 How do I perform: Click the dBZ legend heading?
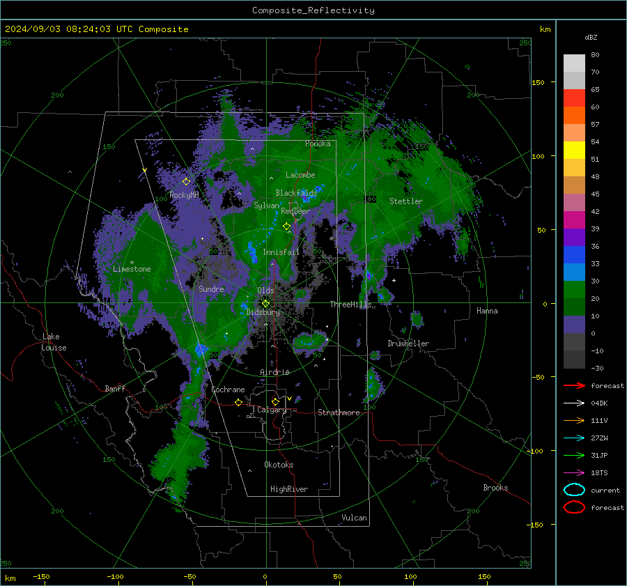tap(591, 37)
